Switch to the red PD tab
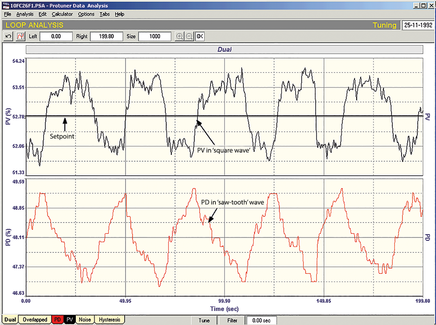Viewport: 436px width, 325px height. [58, 319]
